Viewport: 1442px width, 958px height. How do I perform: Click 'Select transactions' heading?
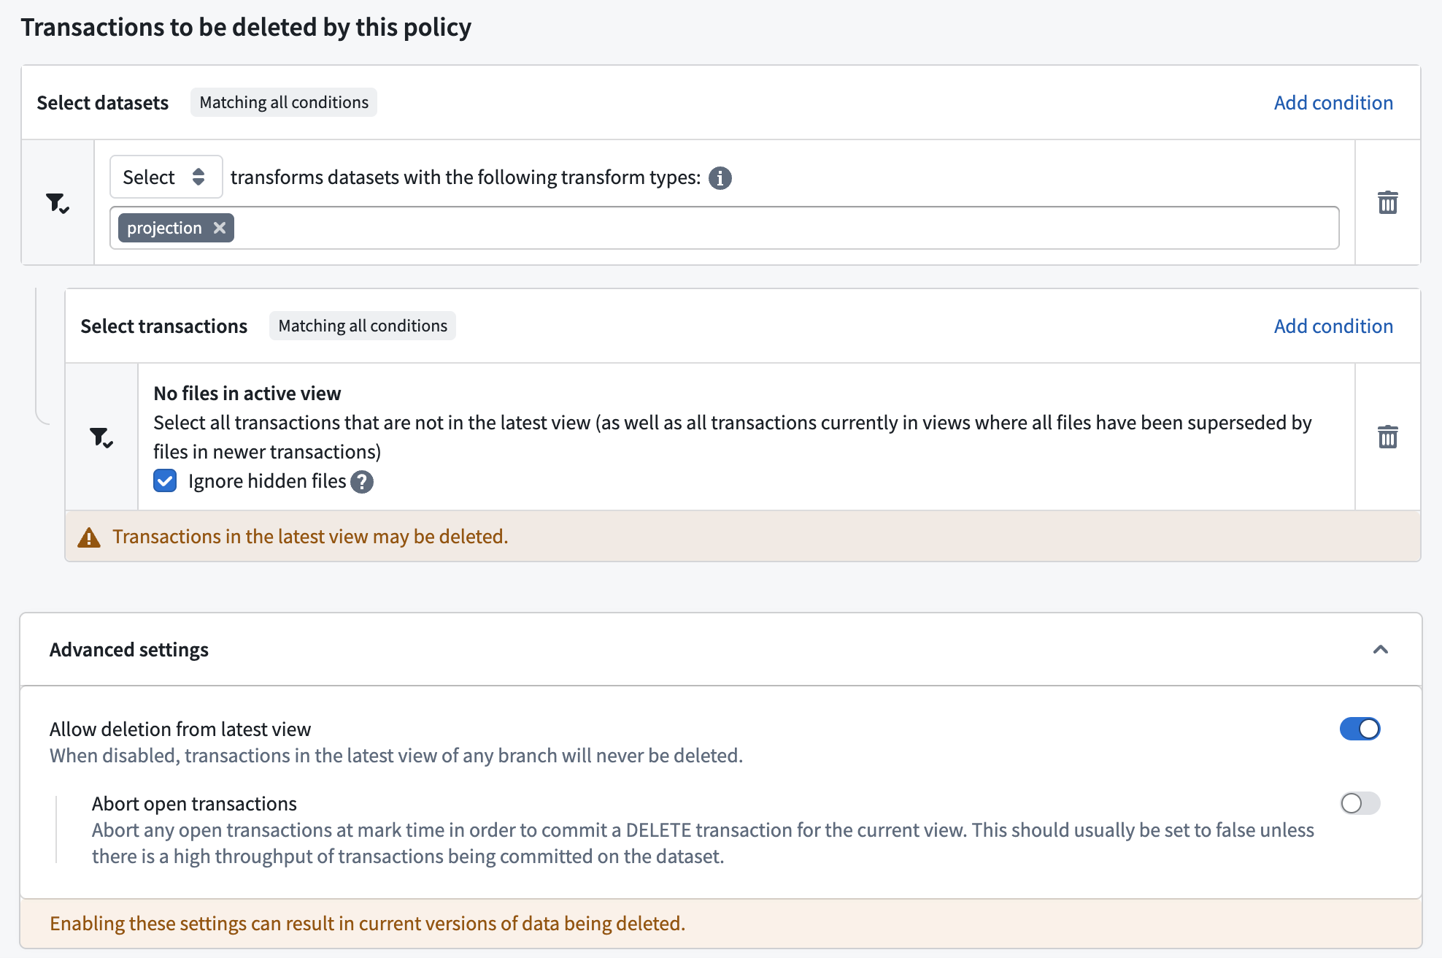164,326
